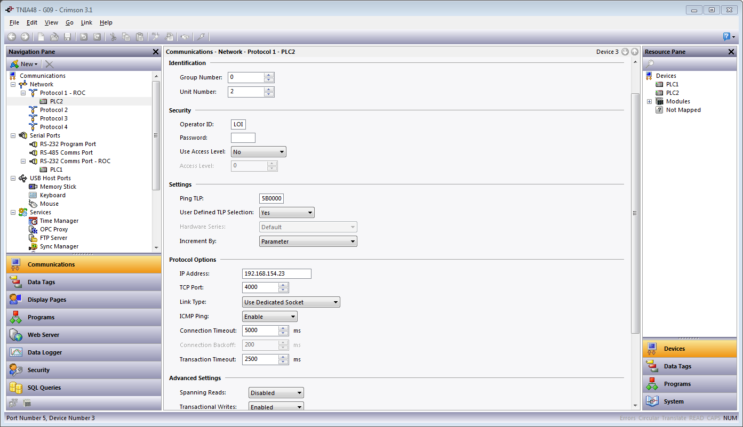Open the Data Logger category
This screenshot has width=743, height=427.
pyautogui.click(x=84, y=352)
